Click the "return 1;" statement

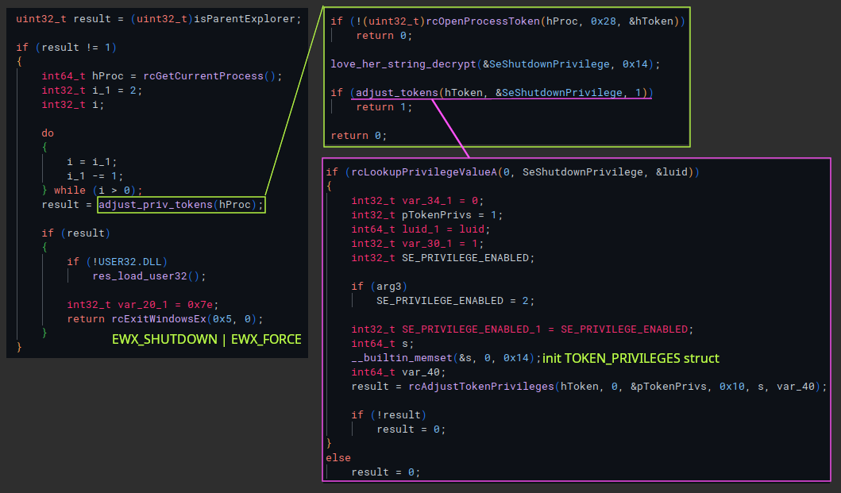[x=384, y=106]
